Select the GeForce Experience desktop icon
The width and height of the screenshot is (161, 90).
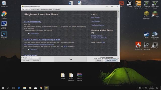146,46
